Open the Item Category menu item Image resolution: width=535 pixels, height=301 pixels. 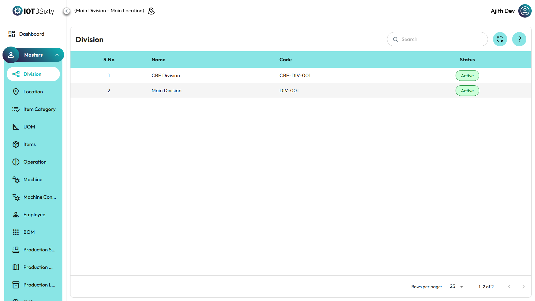(x=39, y=109)
